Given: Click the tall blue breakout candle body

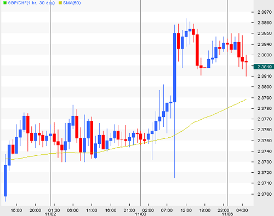Looking at the screenshot, I should pyautogui.click(x=175, y=68).
